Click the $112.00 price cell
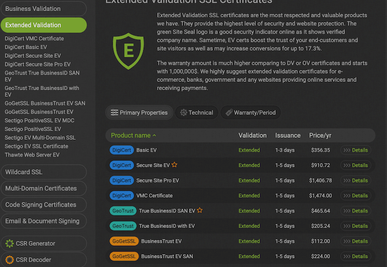 (x=320, y=241)
